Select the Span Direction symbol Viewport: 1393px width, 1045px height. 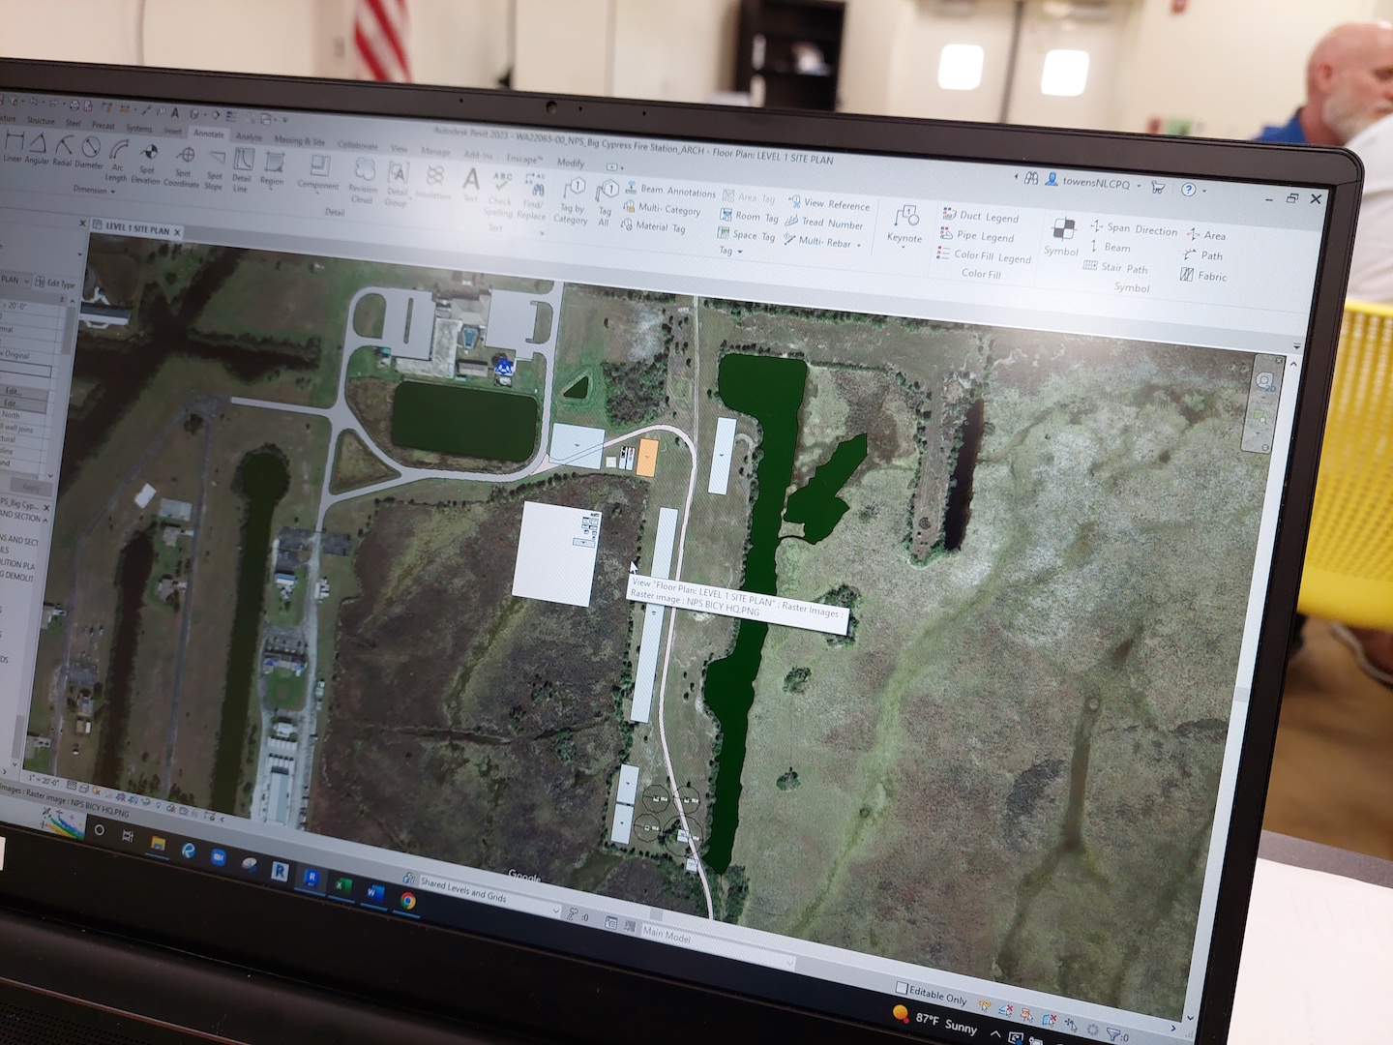pos(1134,228)
